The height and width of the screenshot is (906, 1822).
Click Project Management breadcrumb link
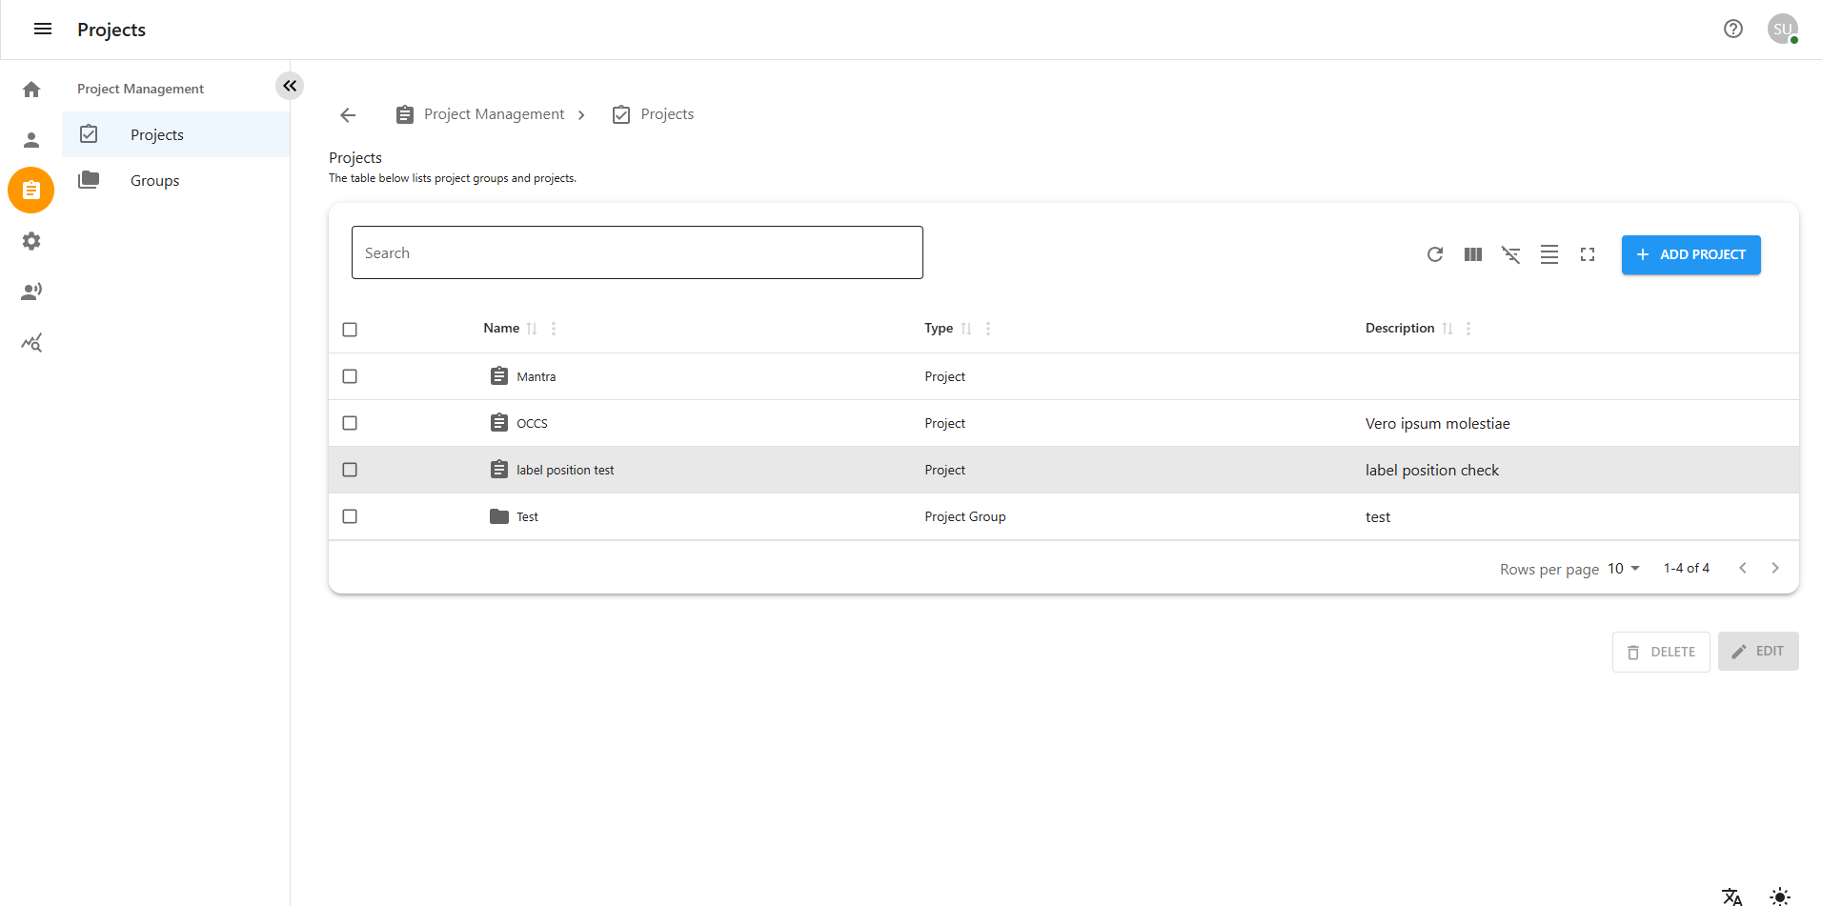(x=494, y=114)
